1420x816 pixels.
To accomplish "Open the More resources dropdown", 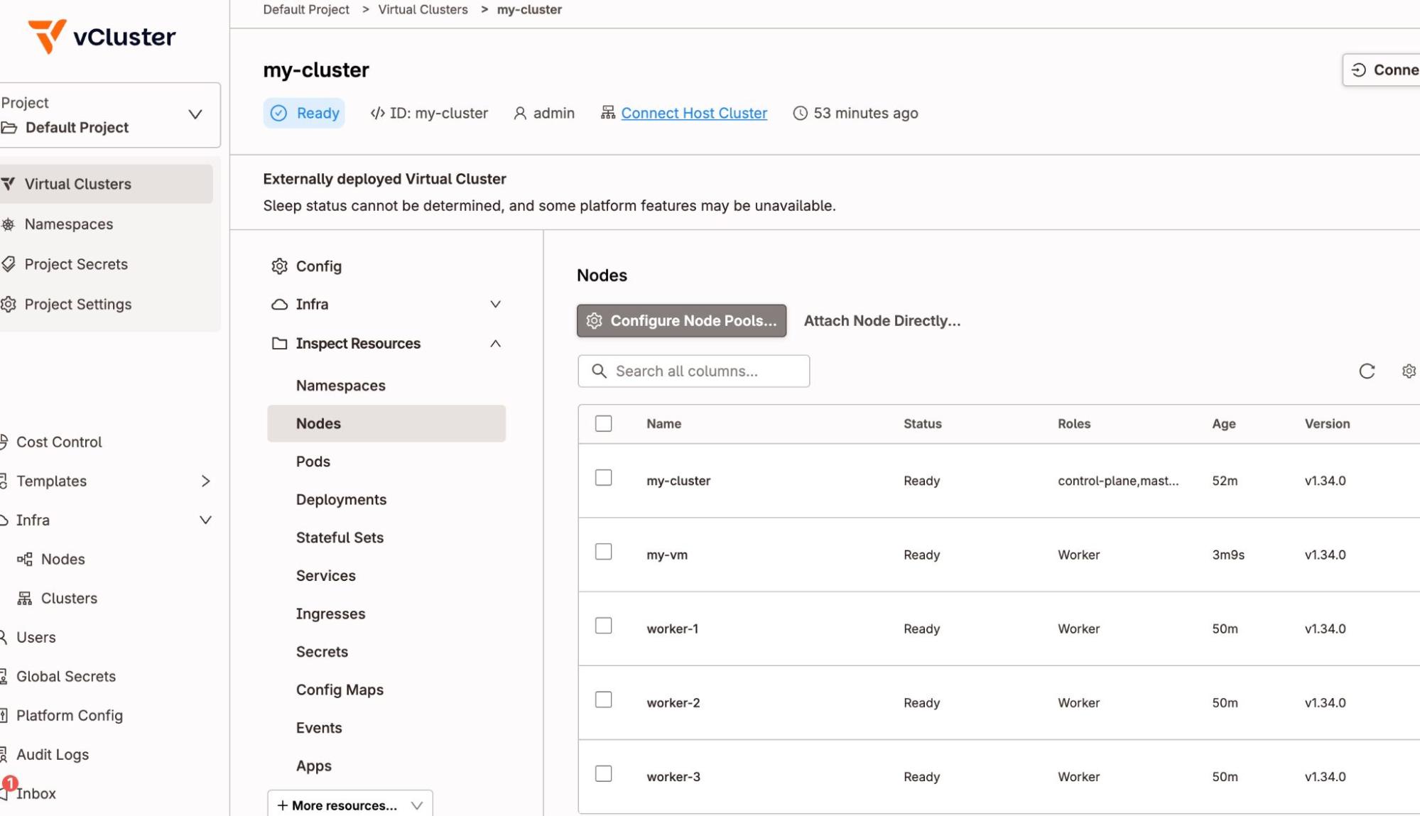I will pos(349,805).
